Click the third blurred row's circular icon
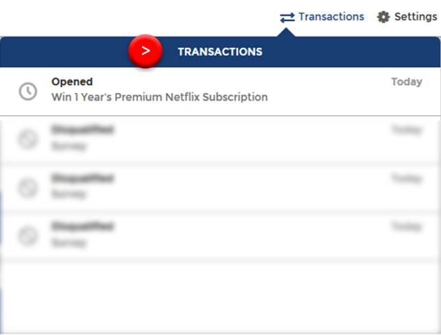The height and width of the screenshot is (335, 441). click(x=27, y=236)
